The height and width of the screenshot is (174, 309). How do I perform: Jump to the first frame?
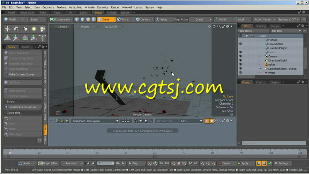pos(88,163)
